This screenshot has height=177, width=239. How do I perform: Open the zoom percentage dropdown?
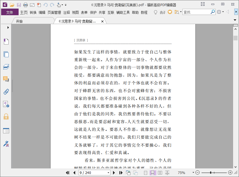coord(193,173)
